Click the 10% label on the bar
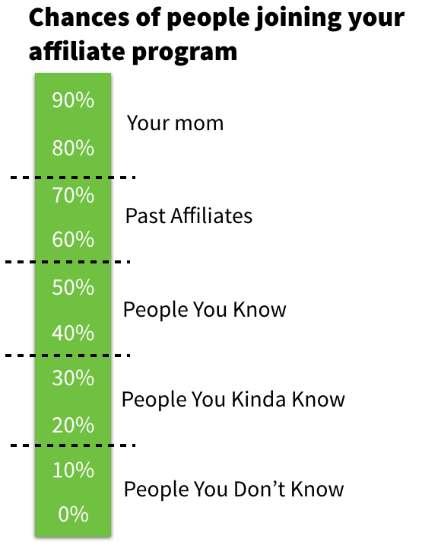Viewport: 422px width, 552px height. [73, 471]
